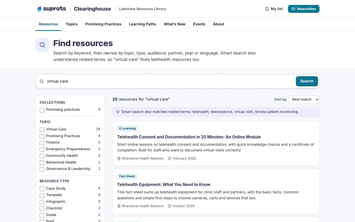Open the What's New tab
The width and height of the screenshot is (355, 222).
pos(175,24)
